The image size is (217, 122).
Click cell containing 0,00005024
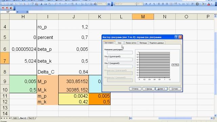click(23, 46)
